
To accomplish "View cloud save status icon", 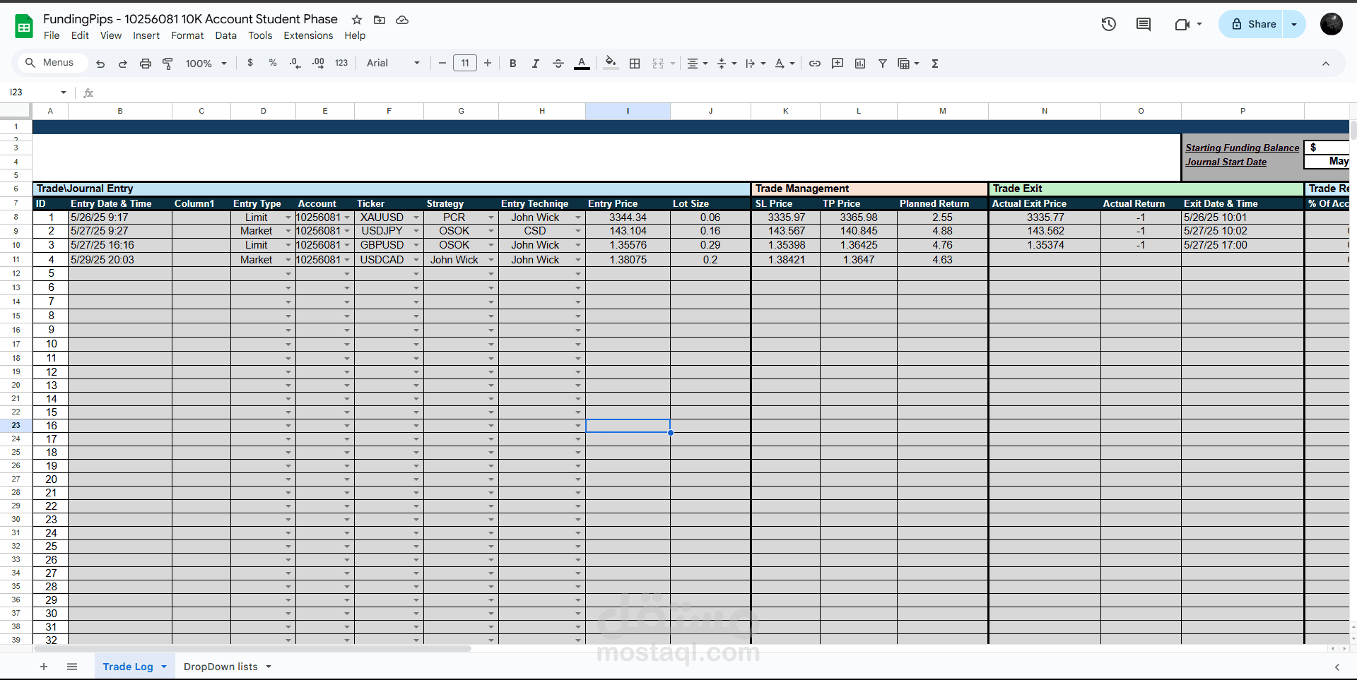I will [402, 20].
